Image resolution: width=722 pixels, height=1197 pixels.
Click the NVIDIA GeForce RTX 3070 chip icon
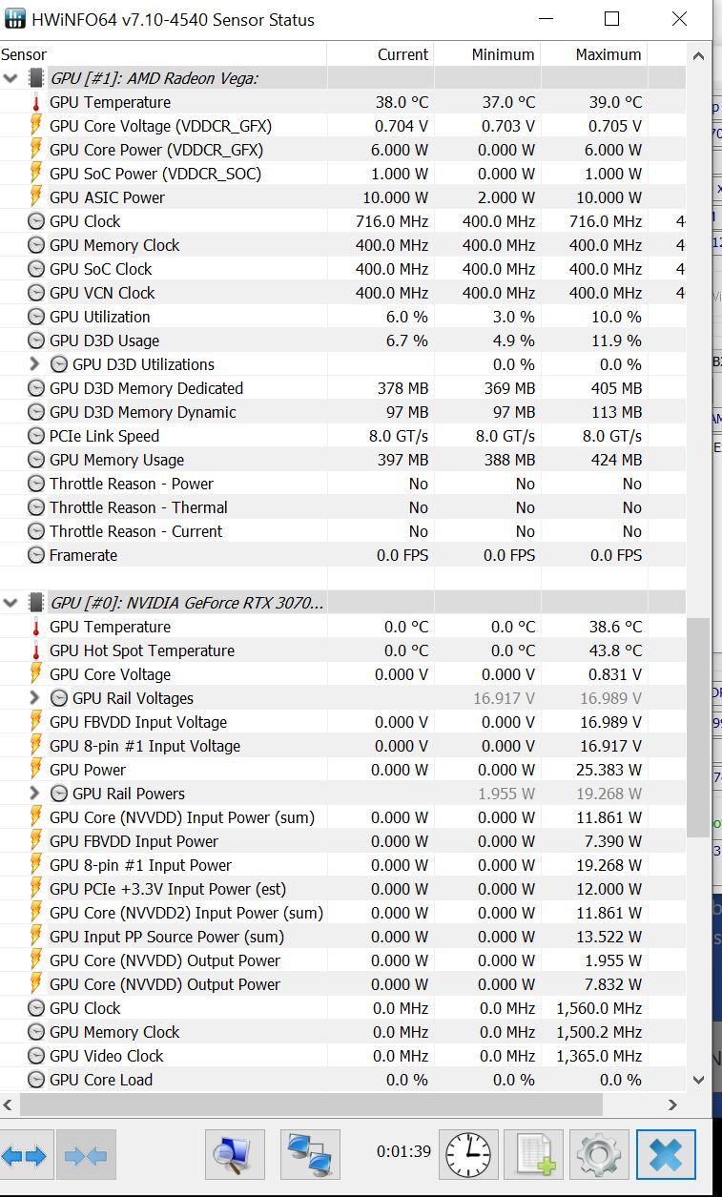click(36, 603)
